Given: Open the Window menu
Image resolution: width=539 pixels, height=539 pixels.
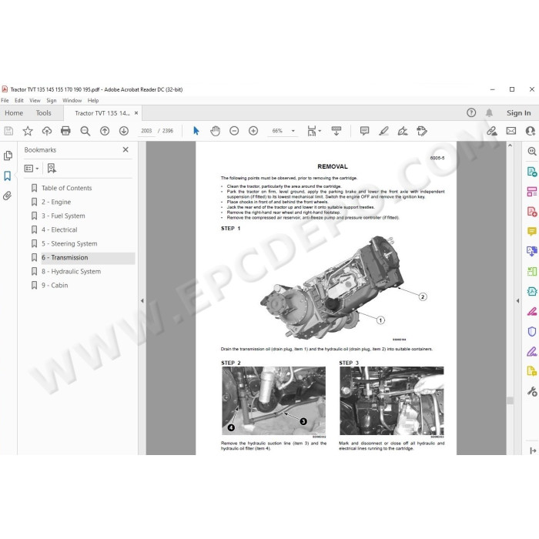Looking at the screenshot, I should [x=72, y=100].
